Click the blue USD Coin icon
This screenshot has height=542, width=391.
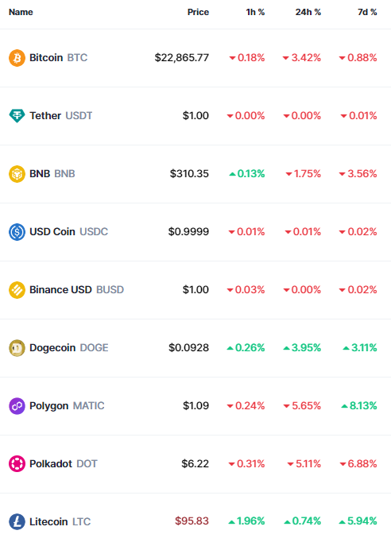click(17, 232)
